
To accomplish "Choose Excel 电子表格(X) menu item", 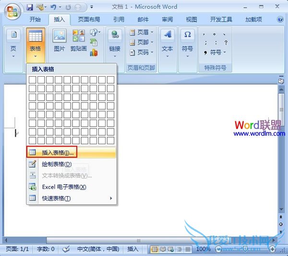I will click(72, 187).
